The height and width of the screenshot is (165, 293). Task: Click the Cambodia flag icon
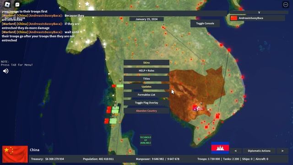click(220, 148)
